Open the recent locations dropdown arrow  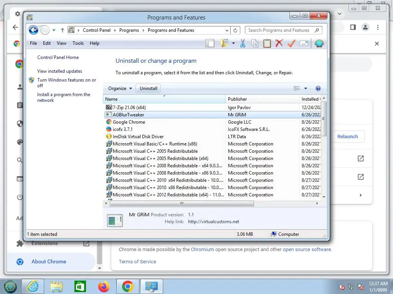click(54, 30)
